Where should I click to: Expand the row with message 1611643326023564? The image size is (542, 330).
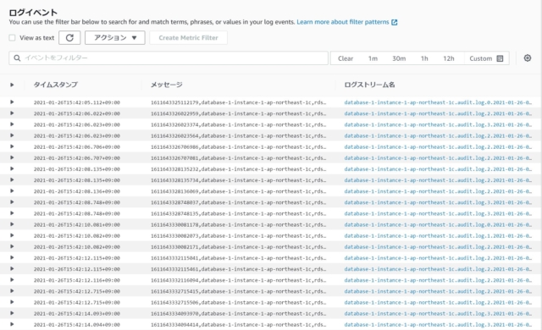pos(12,135)
